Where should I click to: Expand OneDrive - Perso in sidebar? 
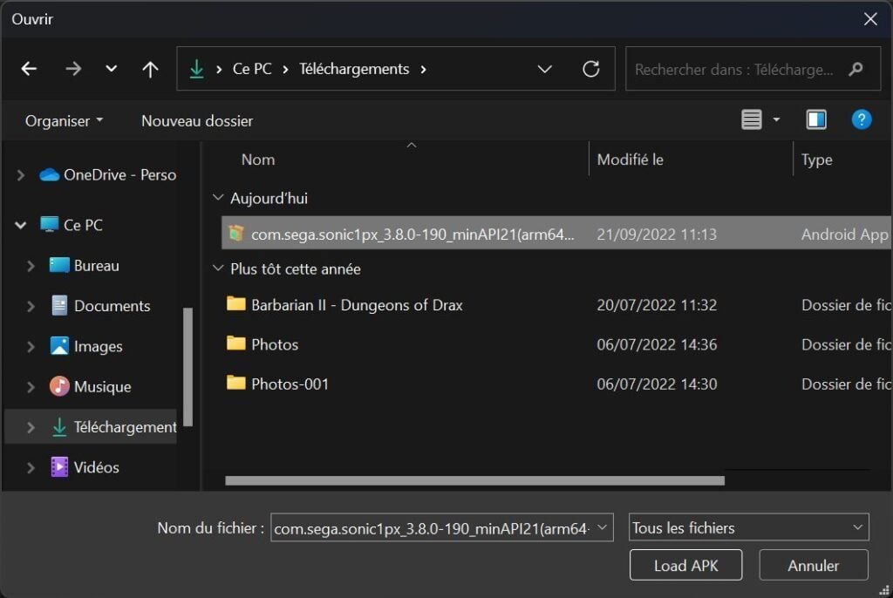[21, 175]
